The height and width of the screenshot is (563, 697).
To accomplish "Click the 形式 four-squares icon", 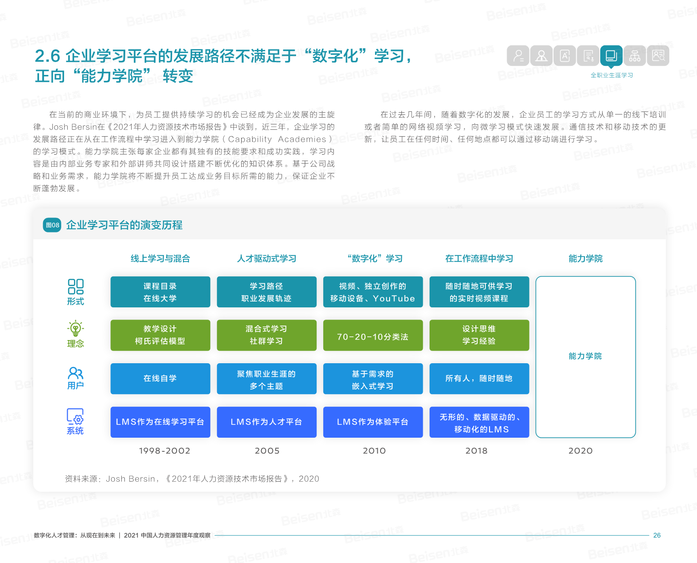I will (75, 286).
